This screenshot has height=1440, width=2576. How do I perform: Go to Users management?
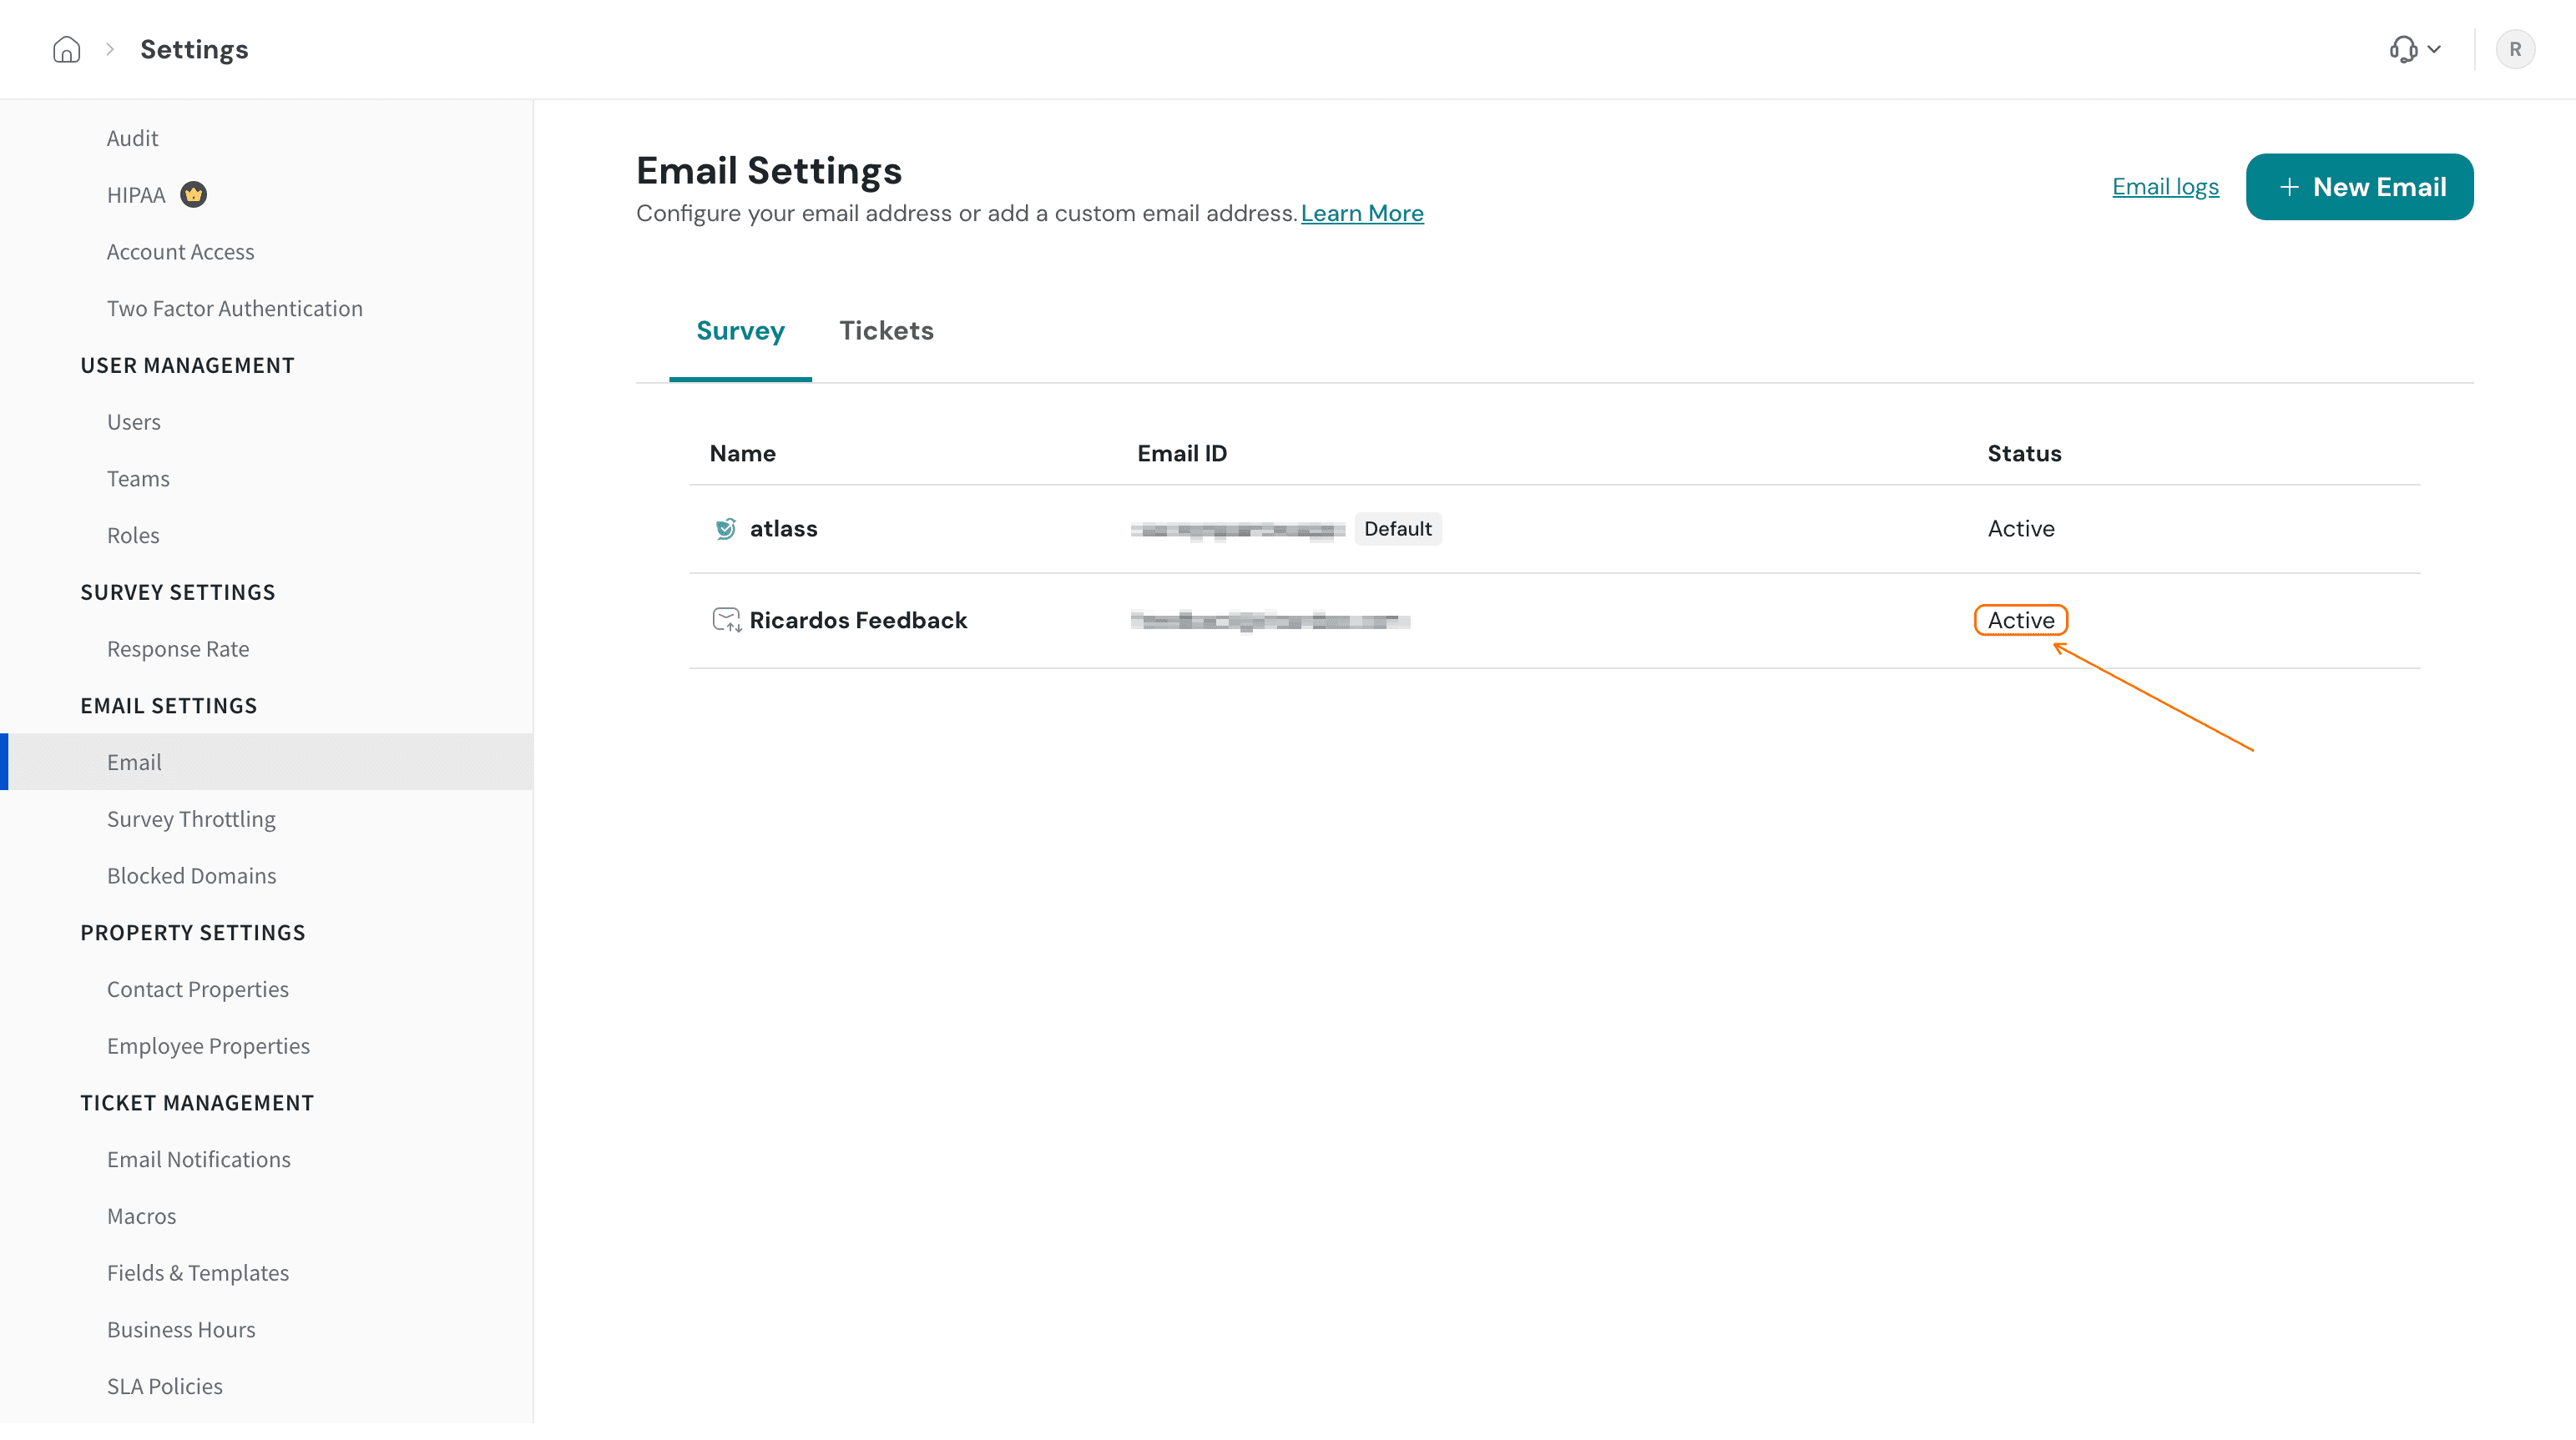[x=133, y=421]
